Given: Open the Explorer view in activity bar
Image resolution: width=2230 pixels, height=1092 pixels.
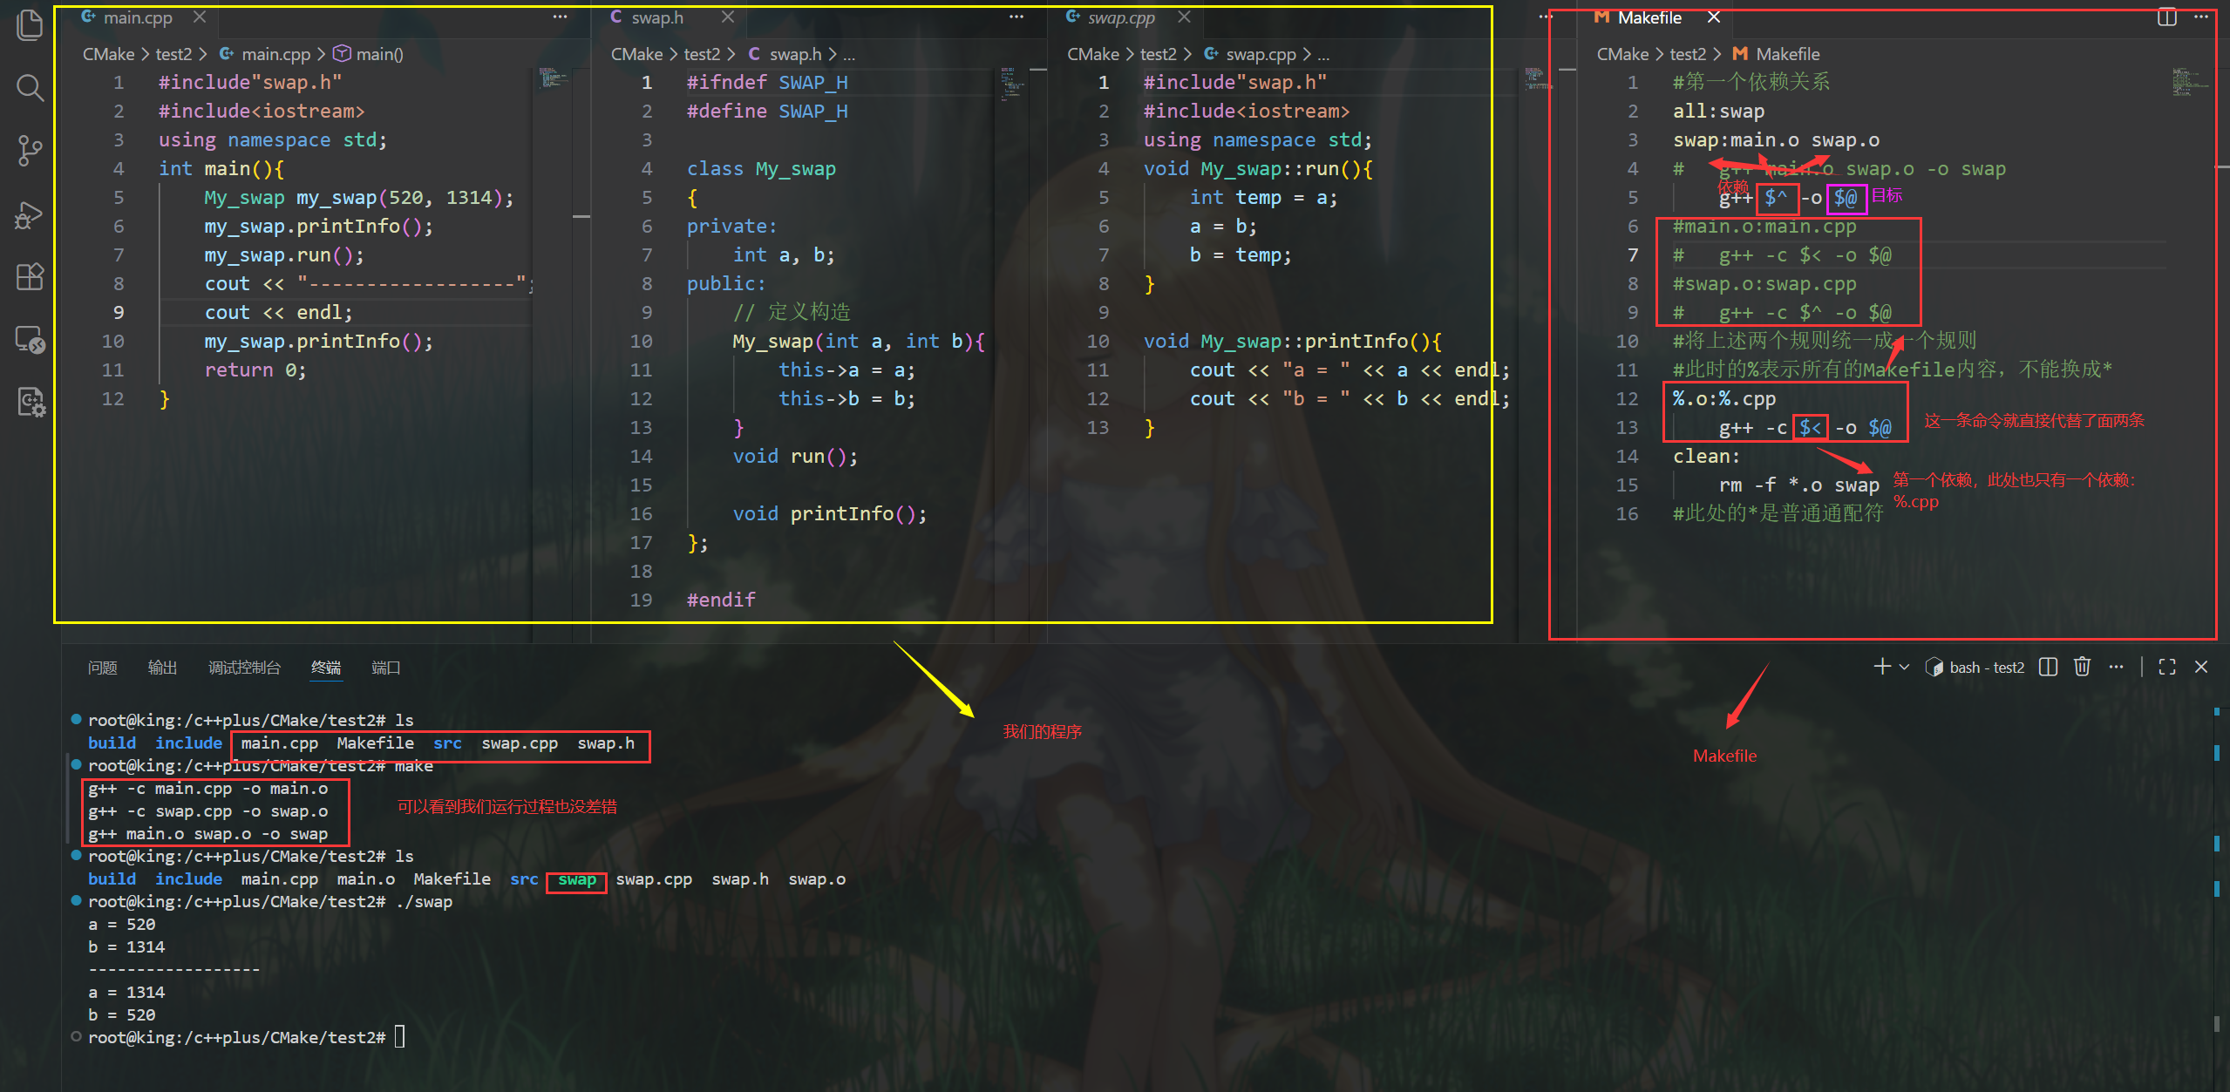Looking at the screenshot, I should click(x=30, y=24).
